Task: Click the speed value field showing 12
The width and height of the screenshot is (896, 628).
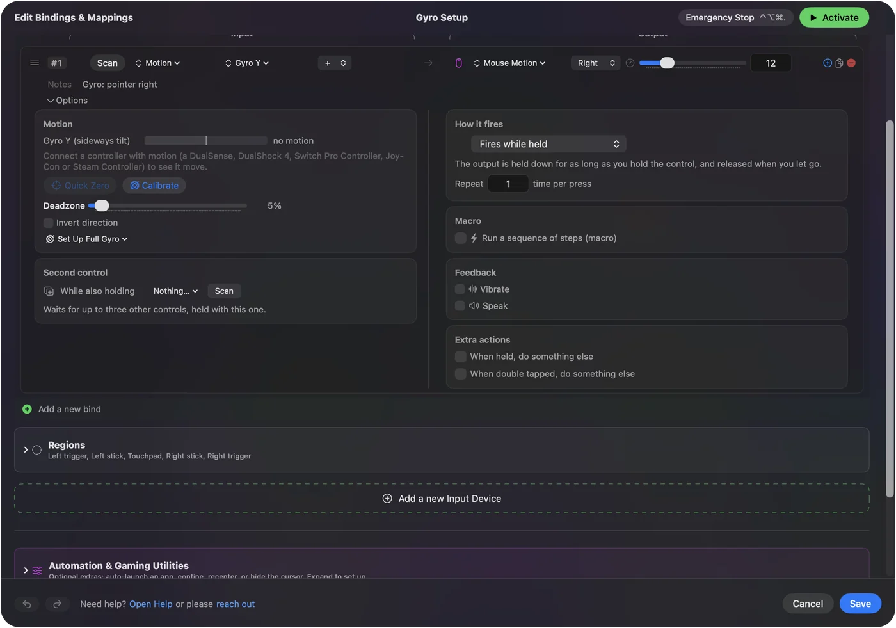Action: 771,63
